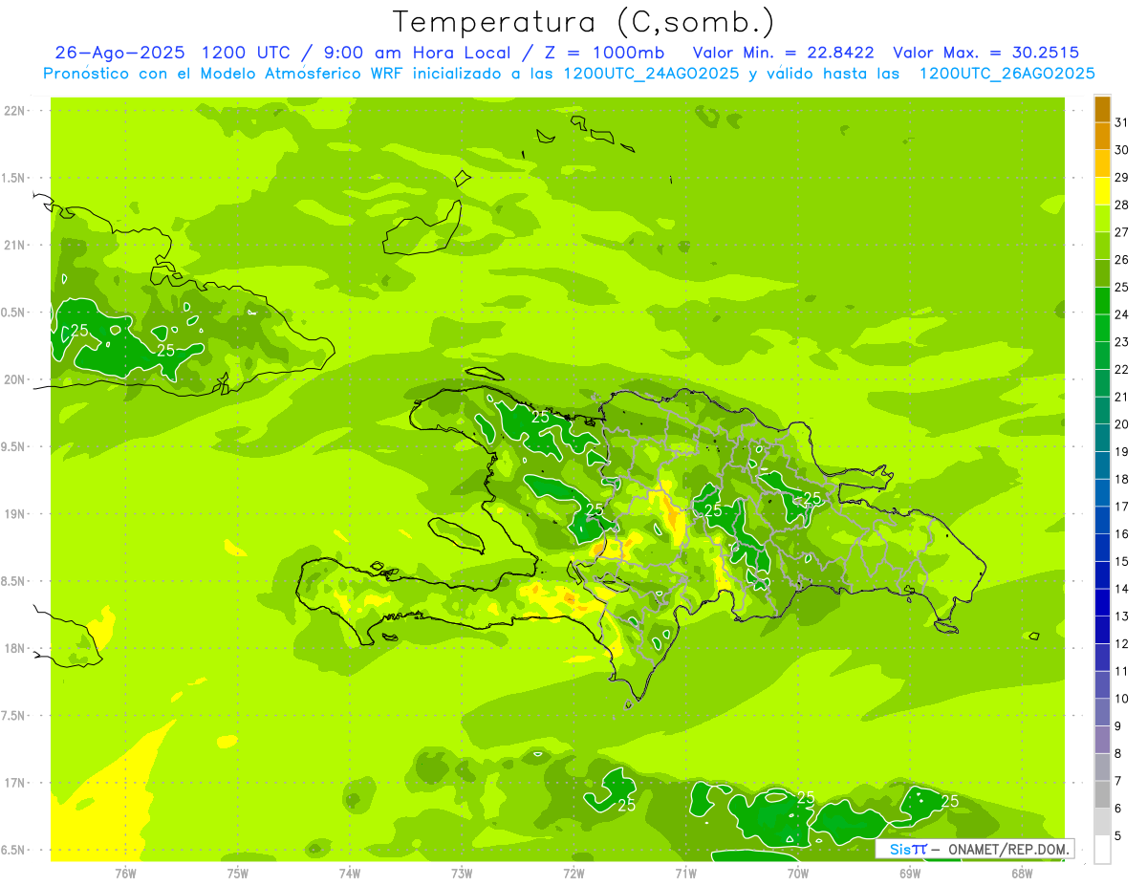Viewport: 1147px width, 886px height.
Task: Click the "Valor Max. = 30.2515" text
Action: [x=986, y=53]
